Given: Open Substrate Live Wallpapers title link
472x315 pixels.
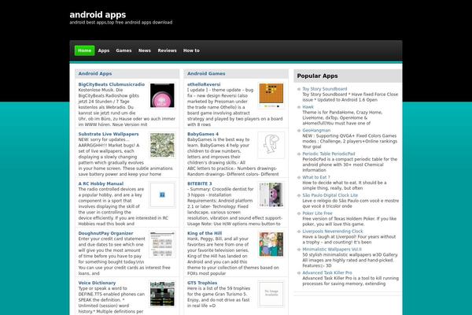Looking at the screenshot, I should click(109, 134).
